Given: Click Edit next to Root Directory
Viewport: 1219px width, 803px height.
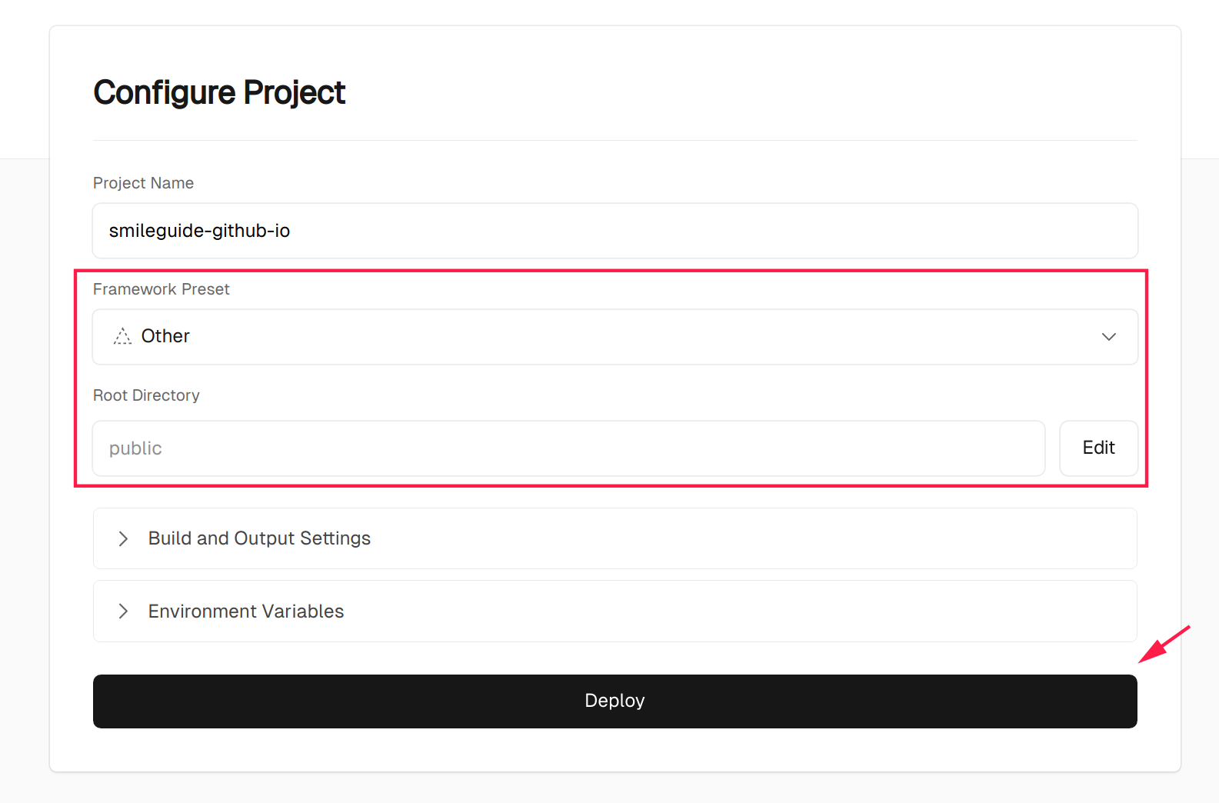Looking at the screenshot, I should (1098, 448).
